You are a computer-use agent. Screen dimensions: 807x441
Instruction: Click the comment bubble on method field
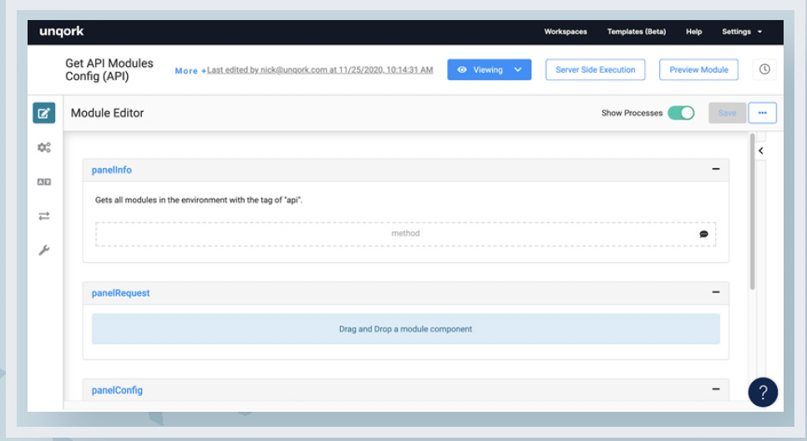tap(703, 234)
